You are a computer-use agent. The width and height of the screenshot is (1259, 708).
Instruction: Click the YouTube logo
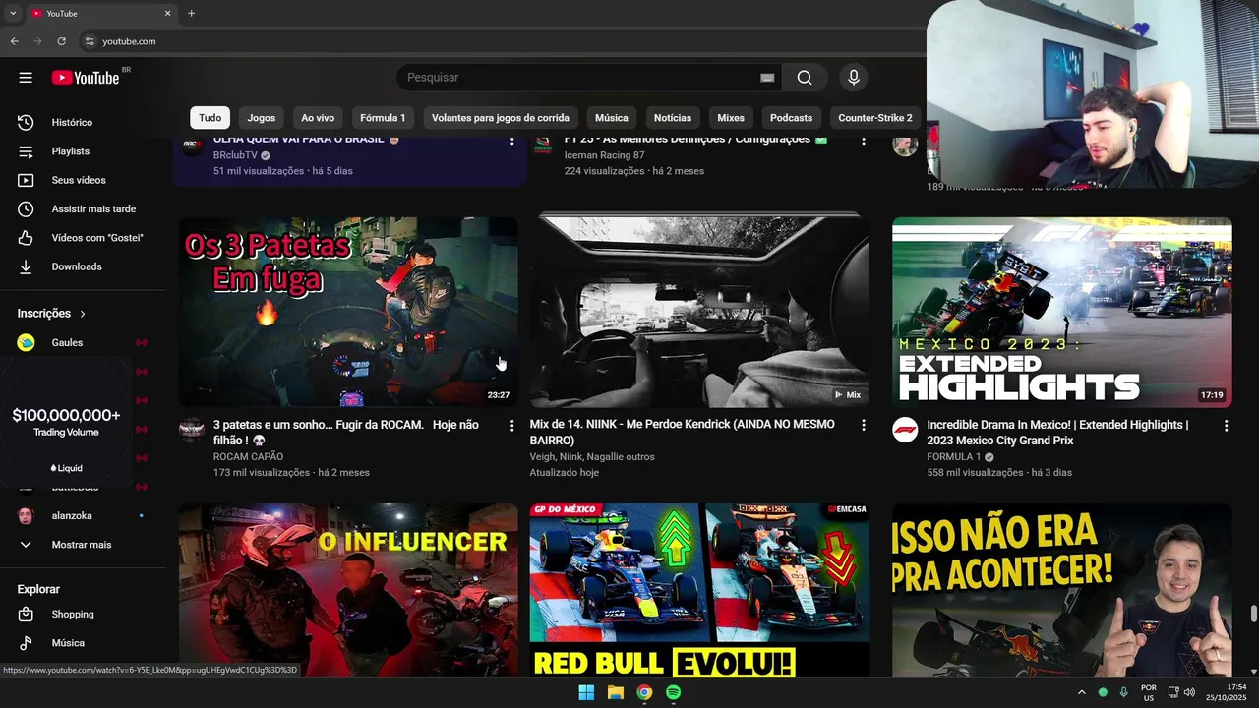86,78
